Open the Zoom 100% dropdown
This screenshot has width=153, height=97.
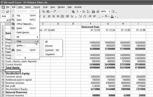109,12
